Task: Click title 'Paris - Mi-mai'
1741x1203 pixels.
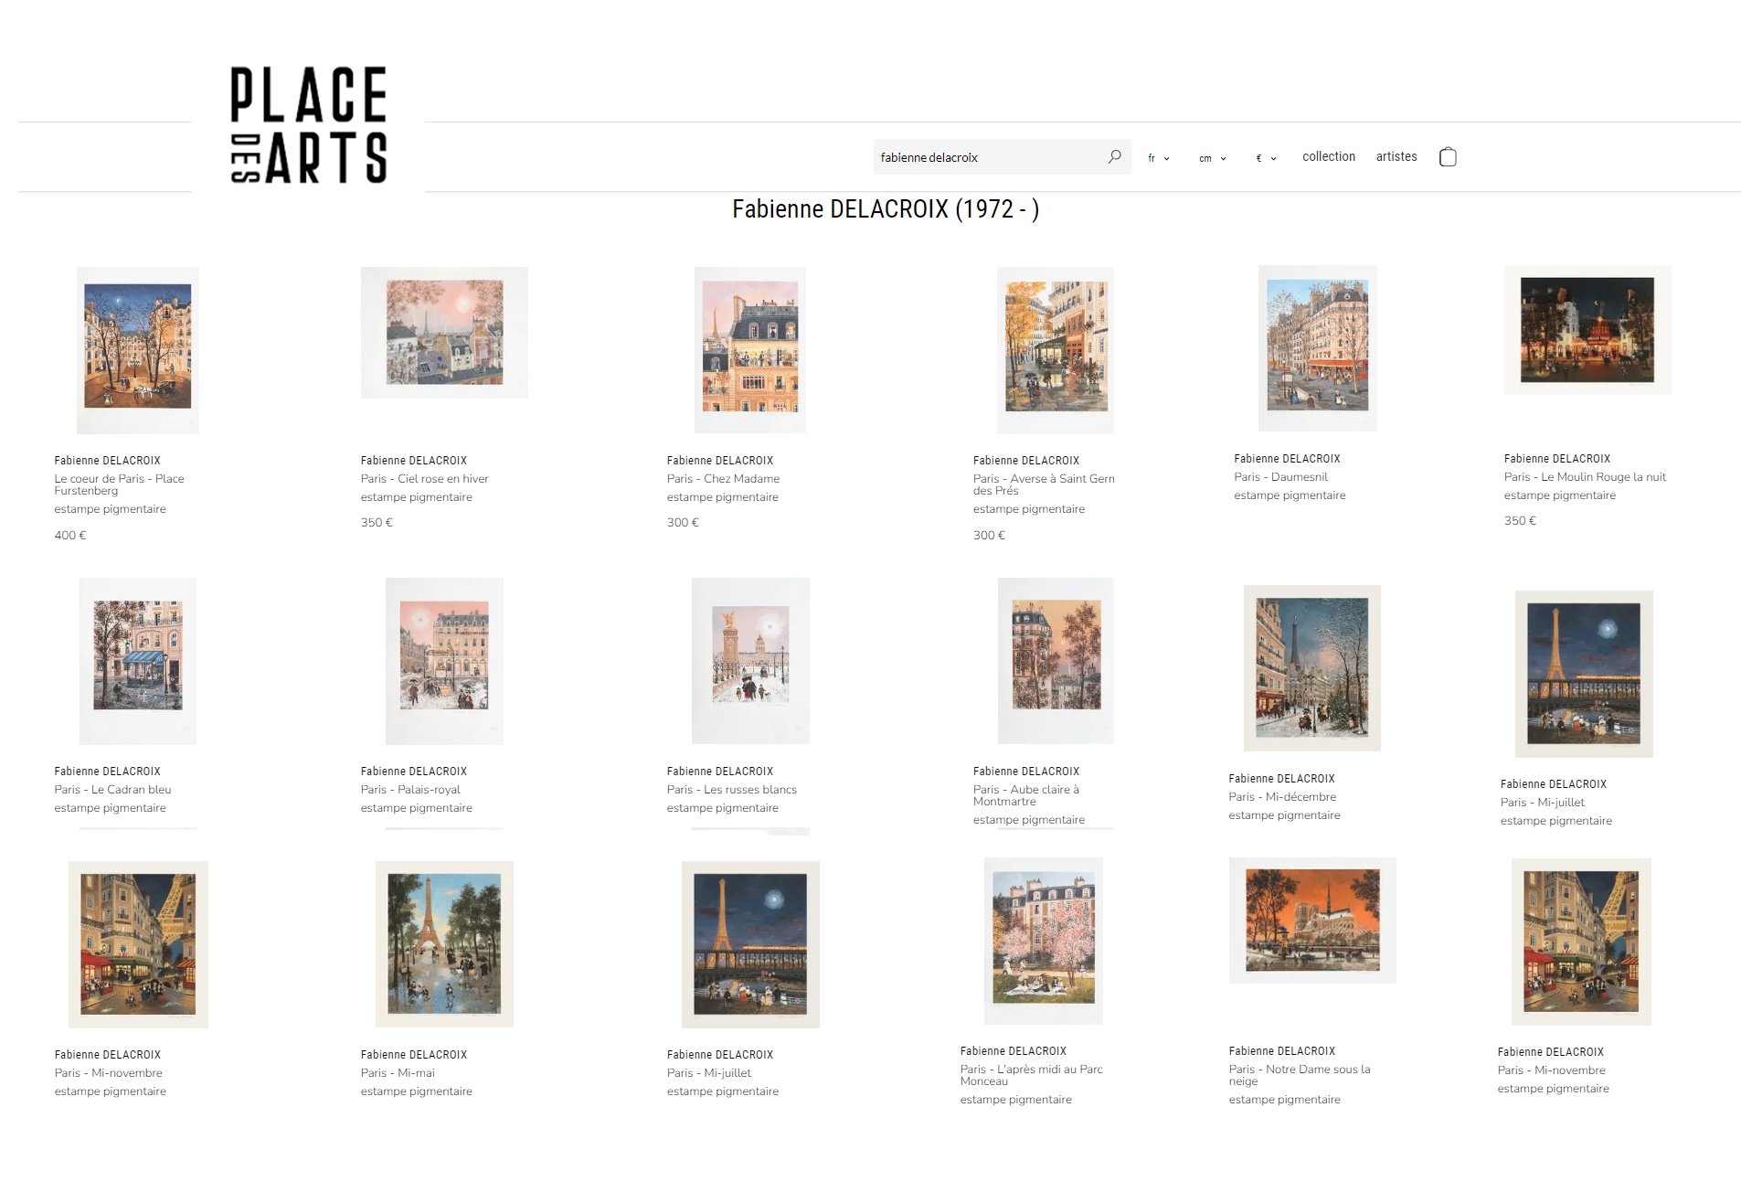Action: point(398,1073)
